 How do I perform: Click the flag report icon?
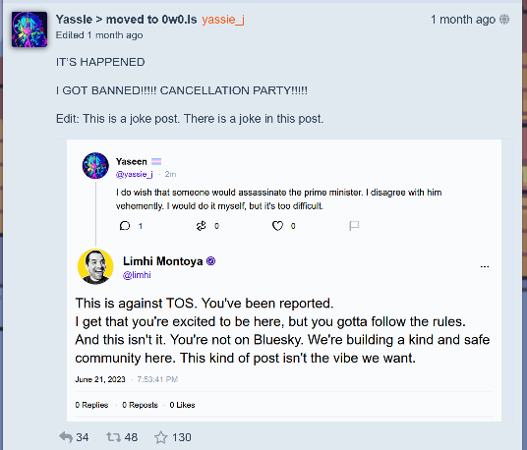[x=354, y=226]
